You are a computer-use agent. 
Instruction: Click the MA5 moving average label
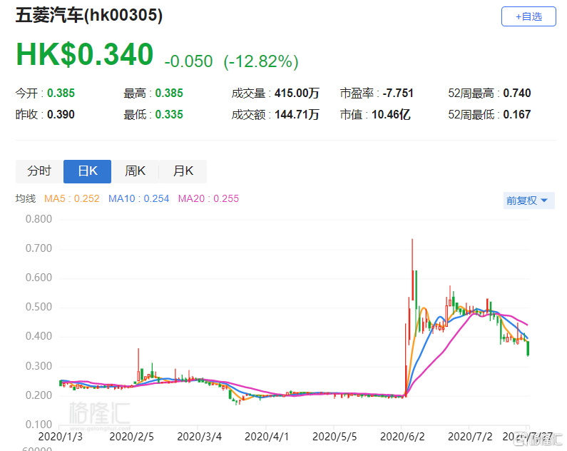tap(72, 198)
